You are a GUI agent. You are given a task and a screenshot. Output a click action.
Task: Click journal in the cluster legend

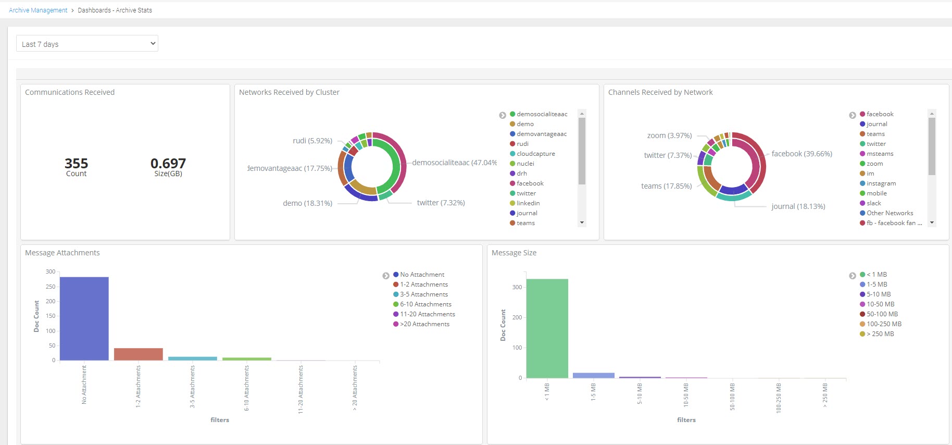(523, 213)
